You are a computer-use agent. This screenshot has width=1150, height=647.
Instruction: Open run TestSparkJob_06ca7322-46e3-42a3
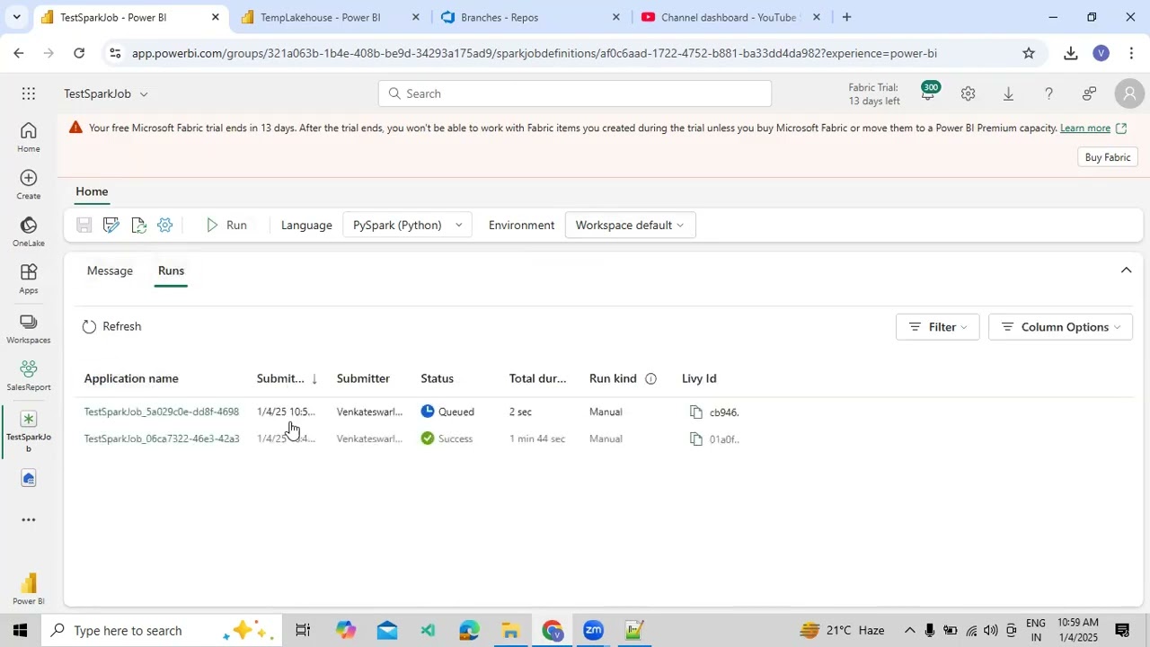point(162,439)
